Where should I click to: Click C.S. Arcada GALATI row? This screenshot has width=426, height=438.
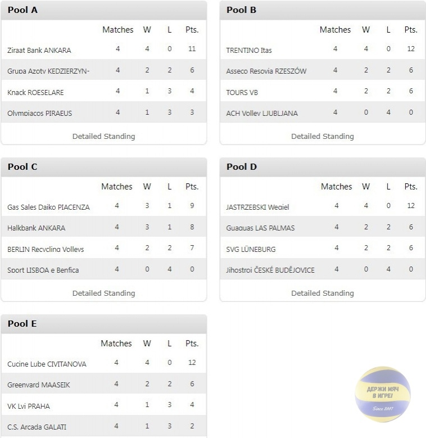point(104,426)
